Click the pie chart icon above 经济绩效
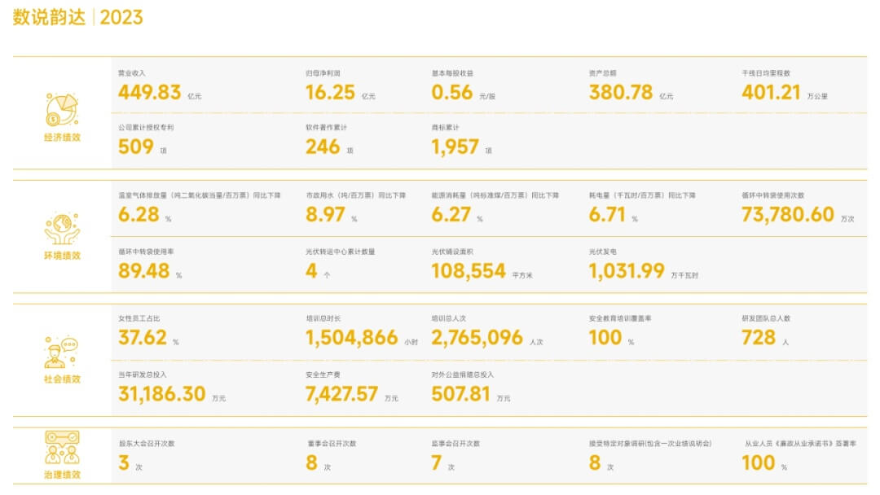 coord(62,109)
